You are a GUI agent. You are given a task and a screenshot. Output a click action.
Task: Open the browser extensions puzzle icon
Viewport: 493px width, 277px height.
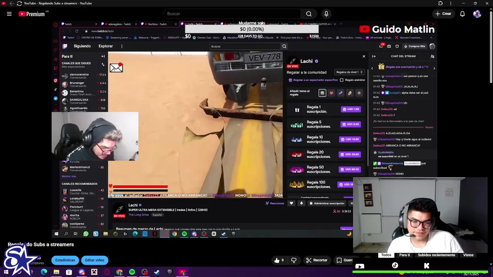tap(441, 3)
